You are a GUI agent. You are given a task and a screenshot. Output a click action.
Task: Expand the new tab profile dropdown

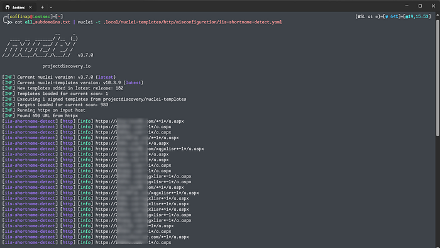[x=51, y=8]
